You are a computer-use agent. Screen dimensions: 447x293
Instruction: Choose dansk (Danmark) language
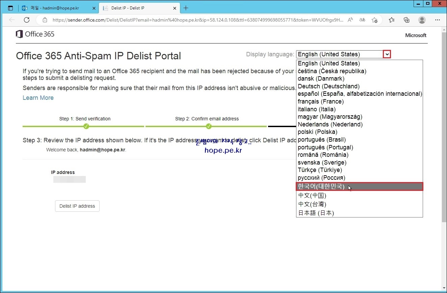pos(360,79)
